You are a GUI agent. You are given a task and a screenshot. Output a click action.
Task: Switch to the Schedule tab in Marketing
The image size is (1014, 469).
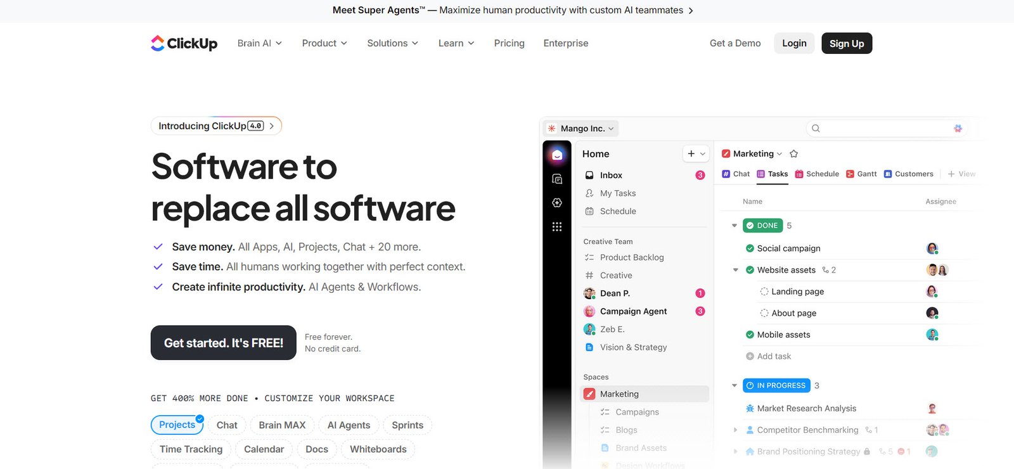click(817, 174)
